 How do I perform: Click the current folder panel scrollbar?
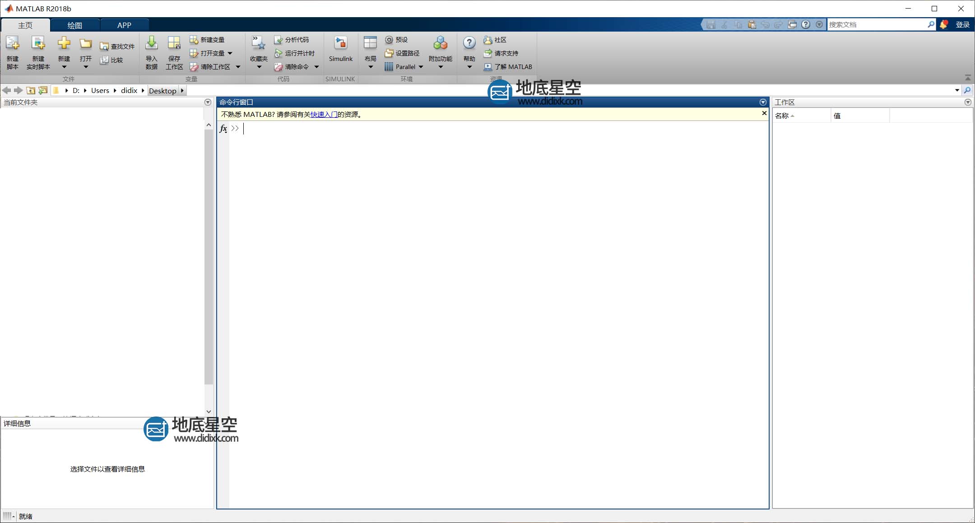point(208,257)
